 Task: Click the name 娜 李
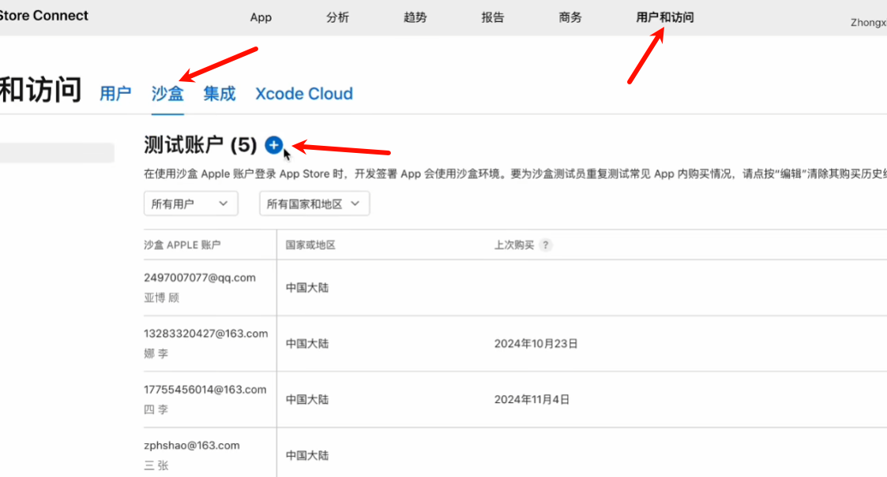(156, 353)
